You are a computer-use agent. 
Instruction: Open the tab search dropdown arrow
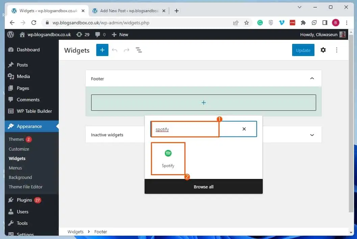300,7
